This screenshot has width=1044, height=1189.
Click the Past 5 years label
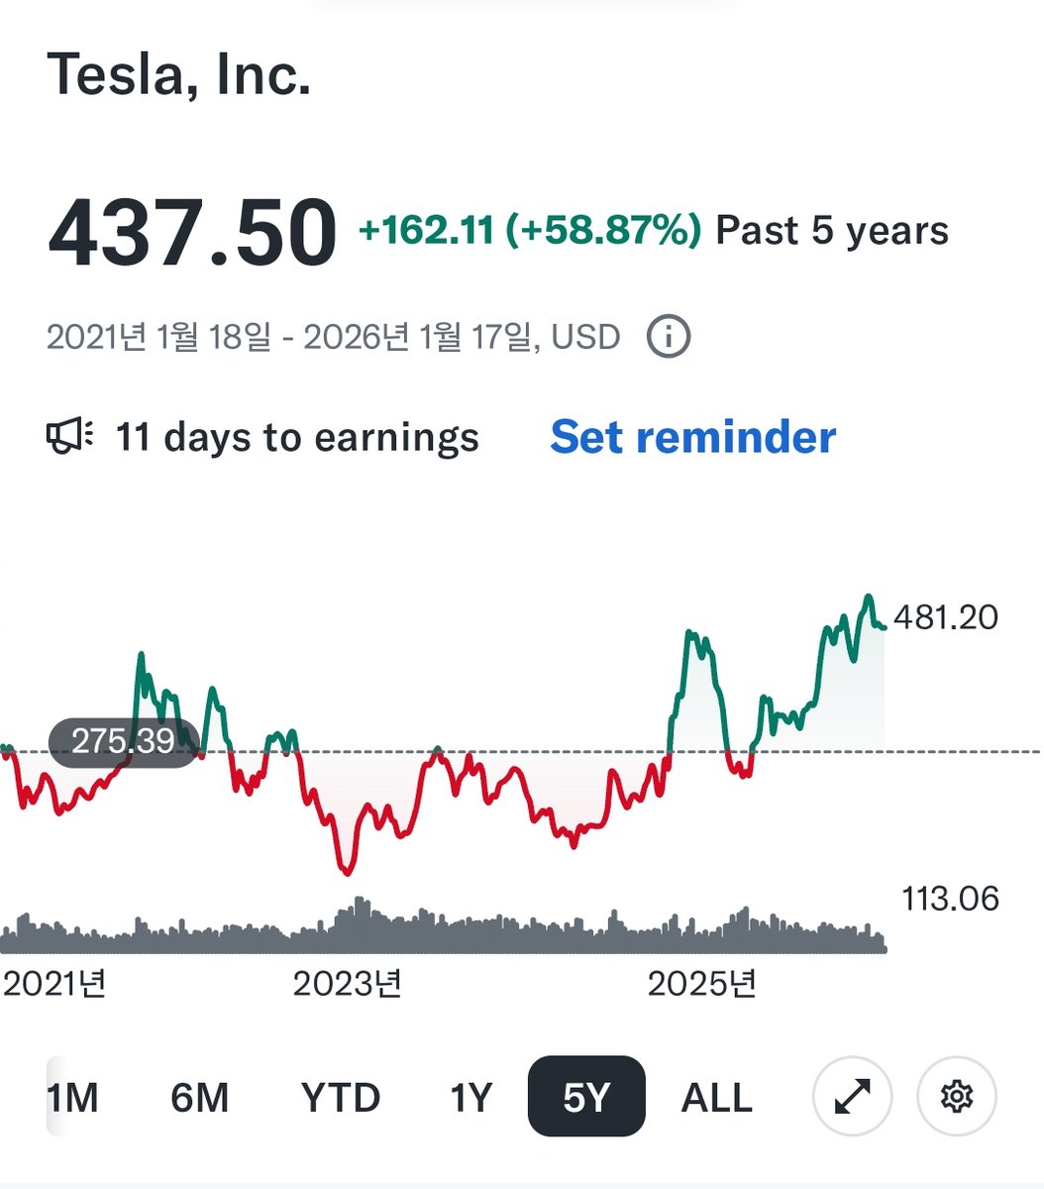tap(832, 231)
